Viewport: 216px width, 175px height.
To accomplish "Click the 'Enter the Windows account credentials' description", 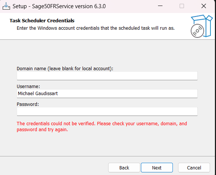I will pos(96,28).
